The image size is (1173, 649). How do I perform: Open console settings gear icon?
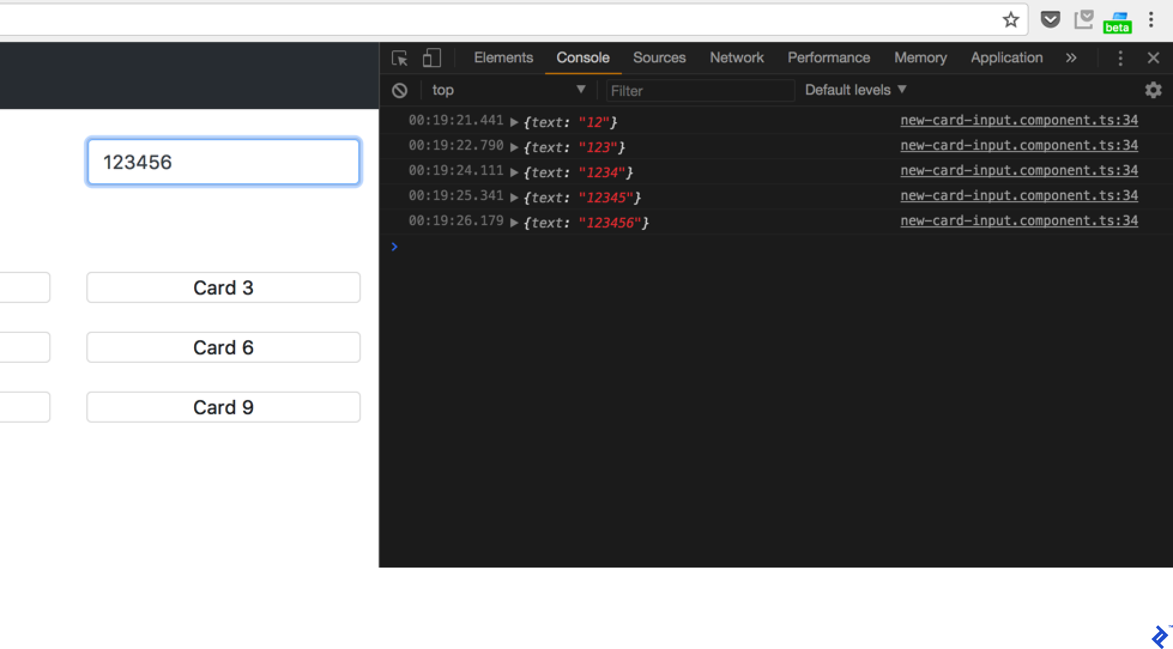pos(1153,90)
